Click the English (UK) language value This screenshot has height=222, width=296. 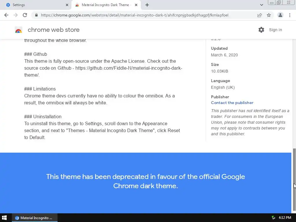(x=223, y=87)
